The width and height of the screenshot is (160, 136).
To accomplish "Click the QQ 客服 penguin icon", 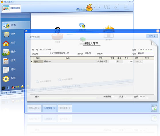I will pyautogui.click(x=13, y=87).
